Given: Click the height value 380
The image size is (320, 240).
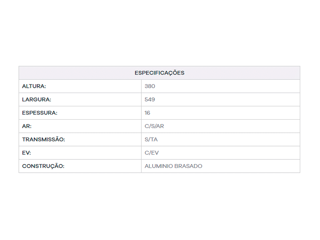Looking at the screenshot, I should click(x=150, y=86).
